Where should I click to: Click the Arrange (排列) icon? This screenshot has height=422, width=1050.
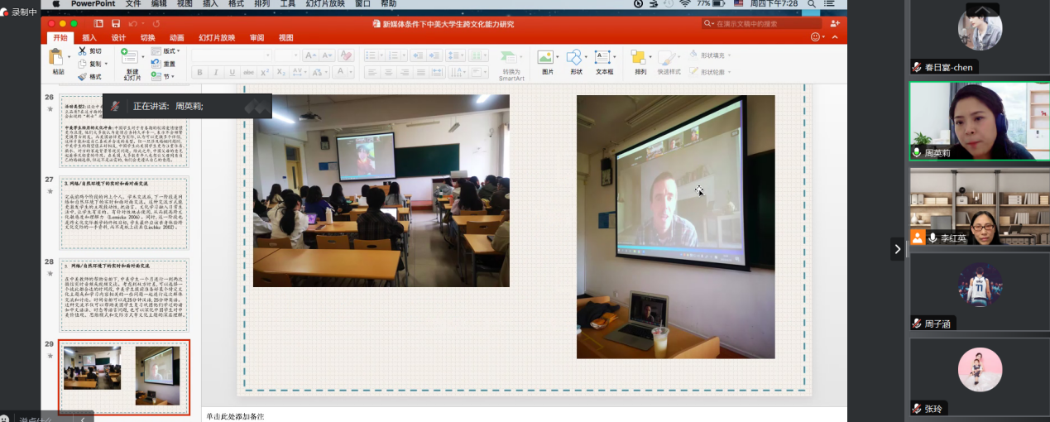pos(640,58)
